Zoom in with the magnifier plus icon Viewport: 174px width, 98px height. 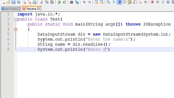tap(84, 2)
